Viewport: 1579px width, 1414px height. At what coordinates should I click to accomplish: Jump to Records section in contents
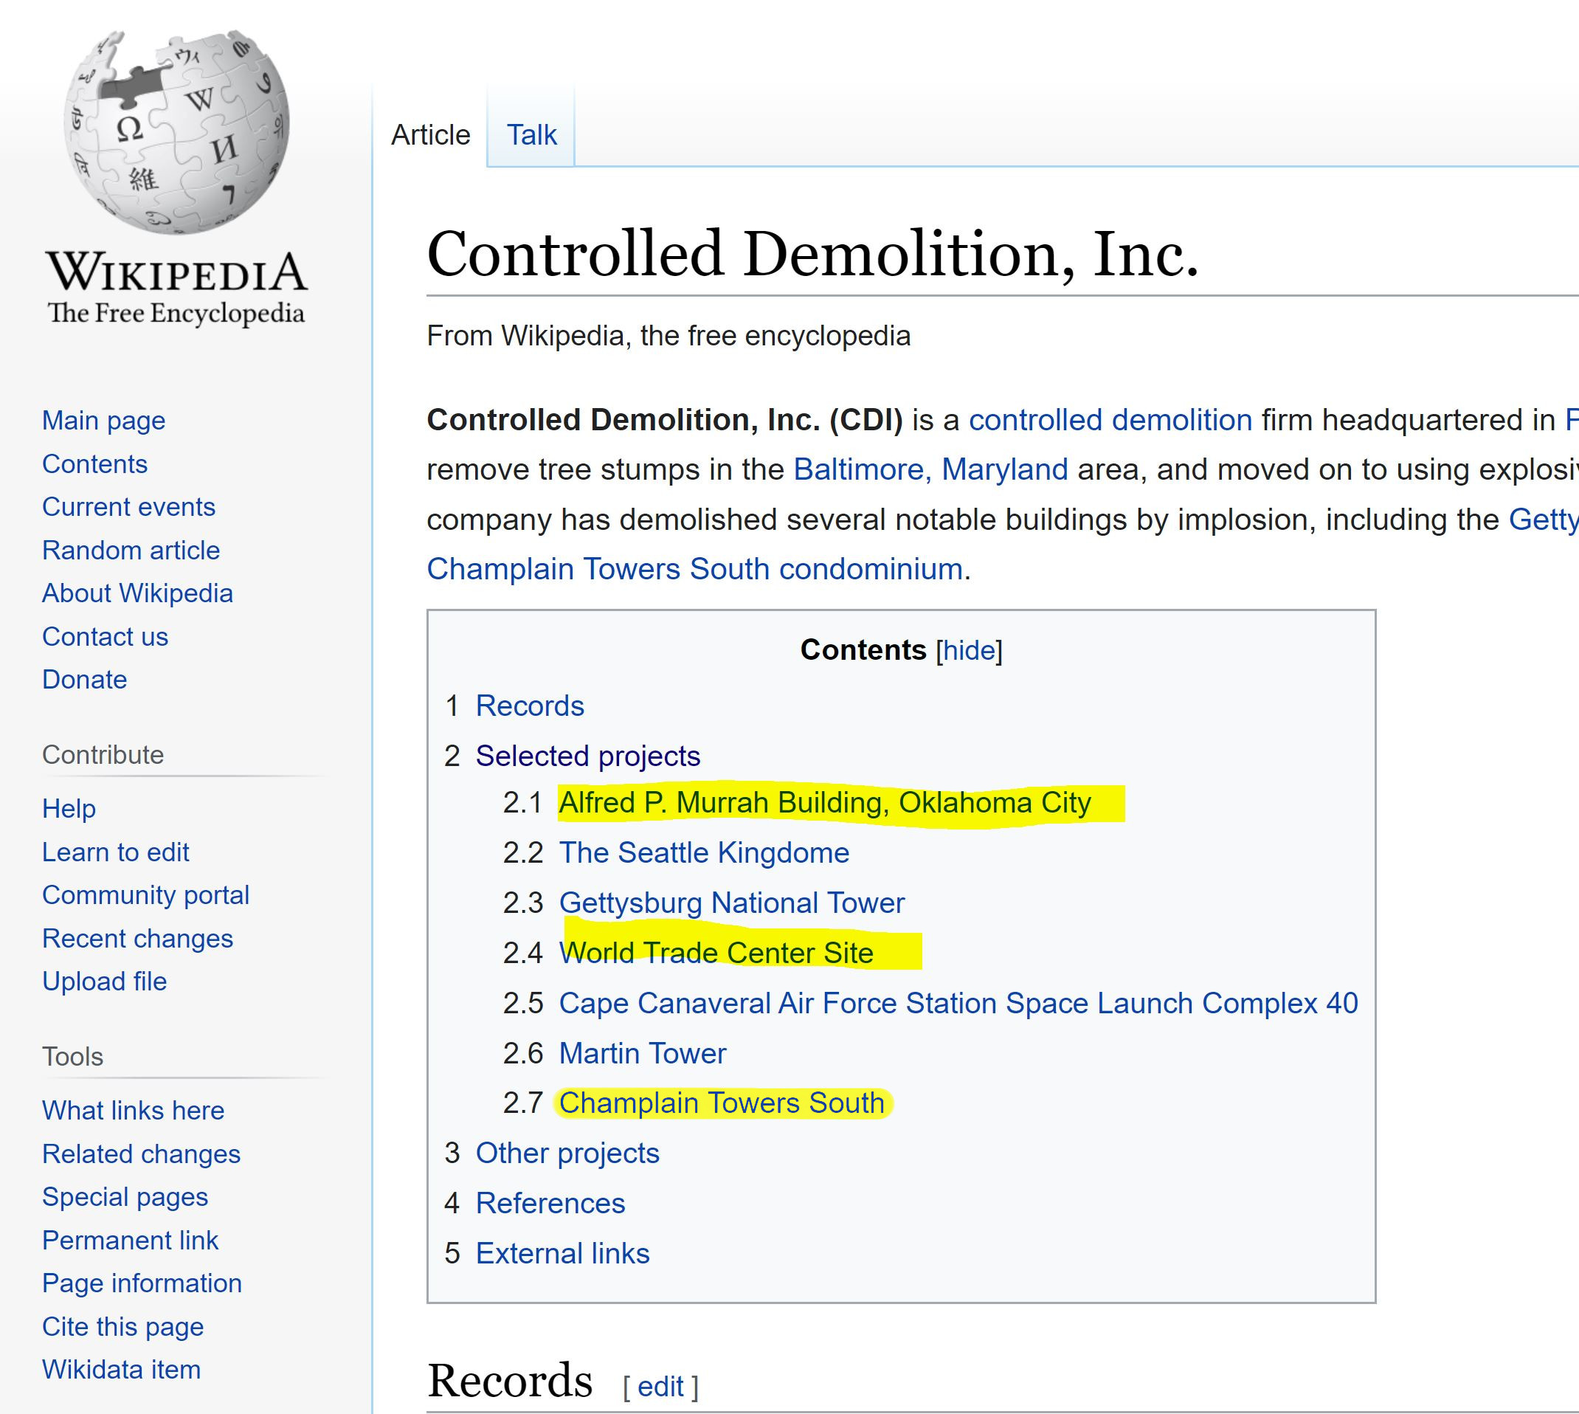click(530, 706)
